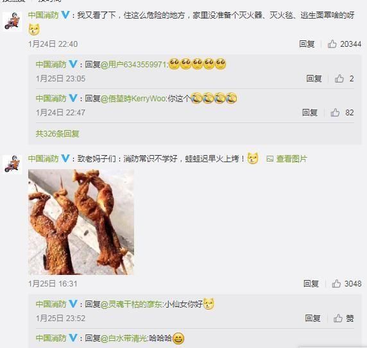Reply to the comment dated 1月25日 16:31
Viewport: 367px width, 348px height.
[311, 283]
